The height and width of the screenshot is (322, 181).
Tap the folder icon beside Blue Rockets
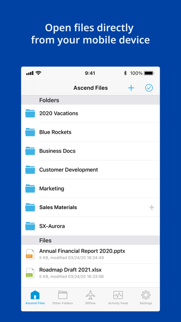30,132
